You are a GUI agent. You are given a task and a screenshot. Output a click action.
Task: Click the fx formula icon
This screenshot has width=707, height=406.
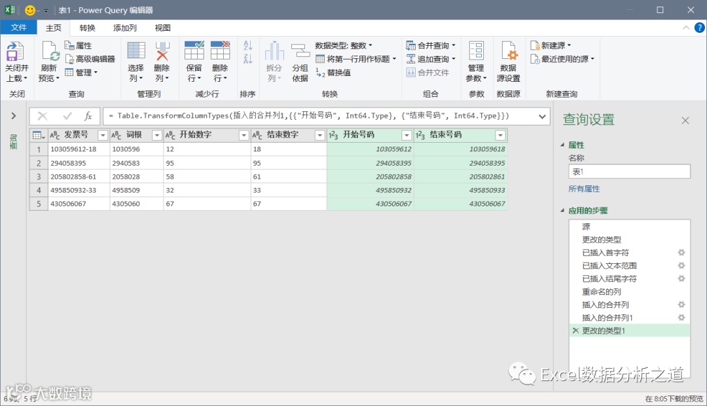click(88, 117)
